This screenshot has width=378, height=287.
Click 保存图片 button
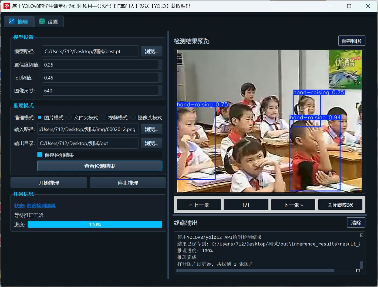point(352,41)
